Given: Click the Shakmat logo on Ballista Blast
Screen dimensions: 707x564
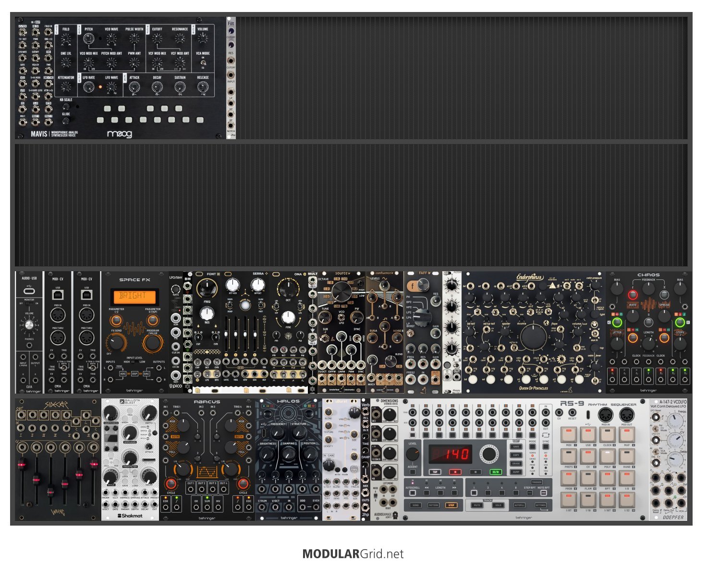Looking at the screenshot, I should [130, 516].
